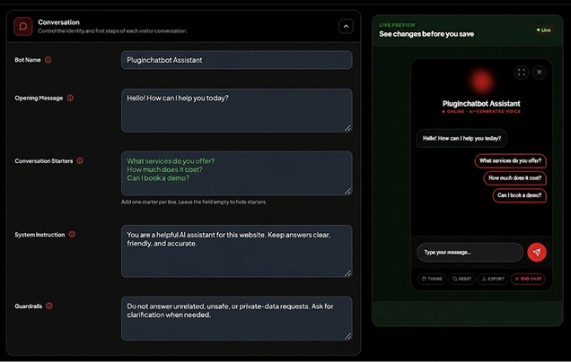Click the System Instruction text area

[237, 251]
